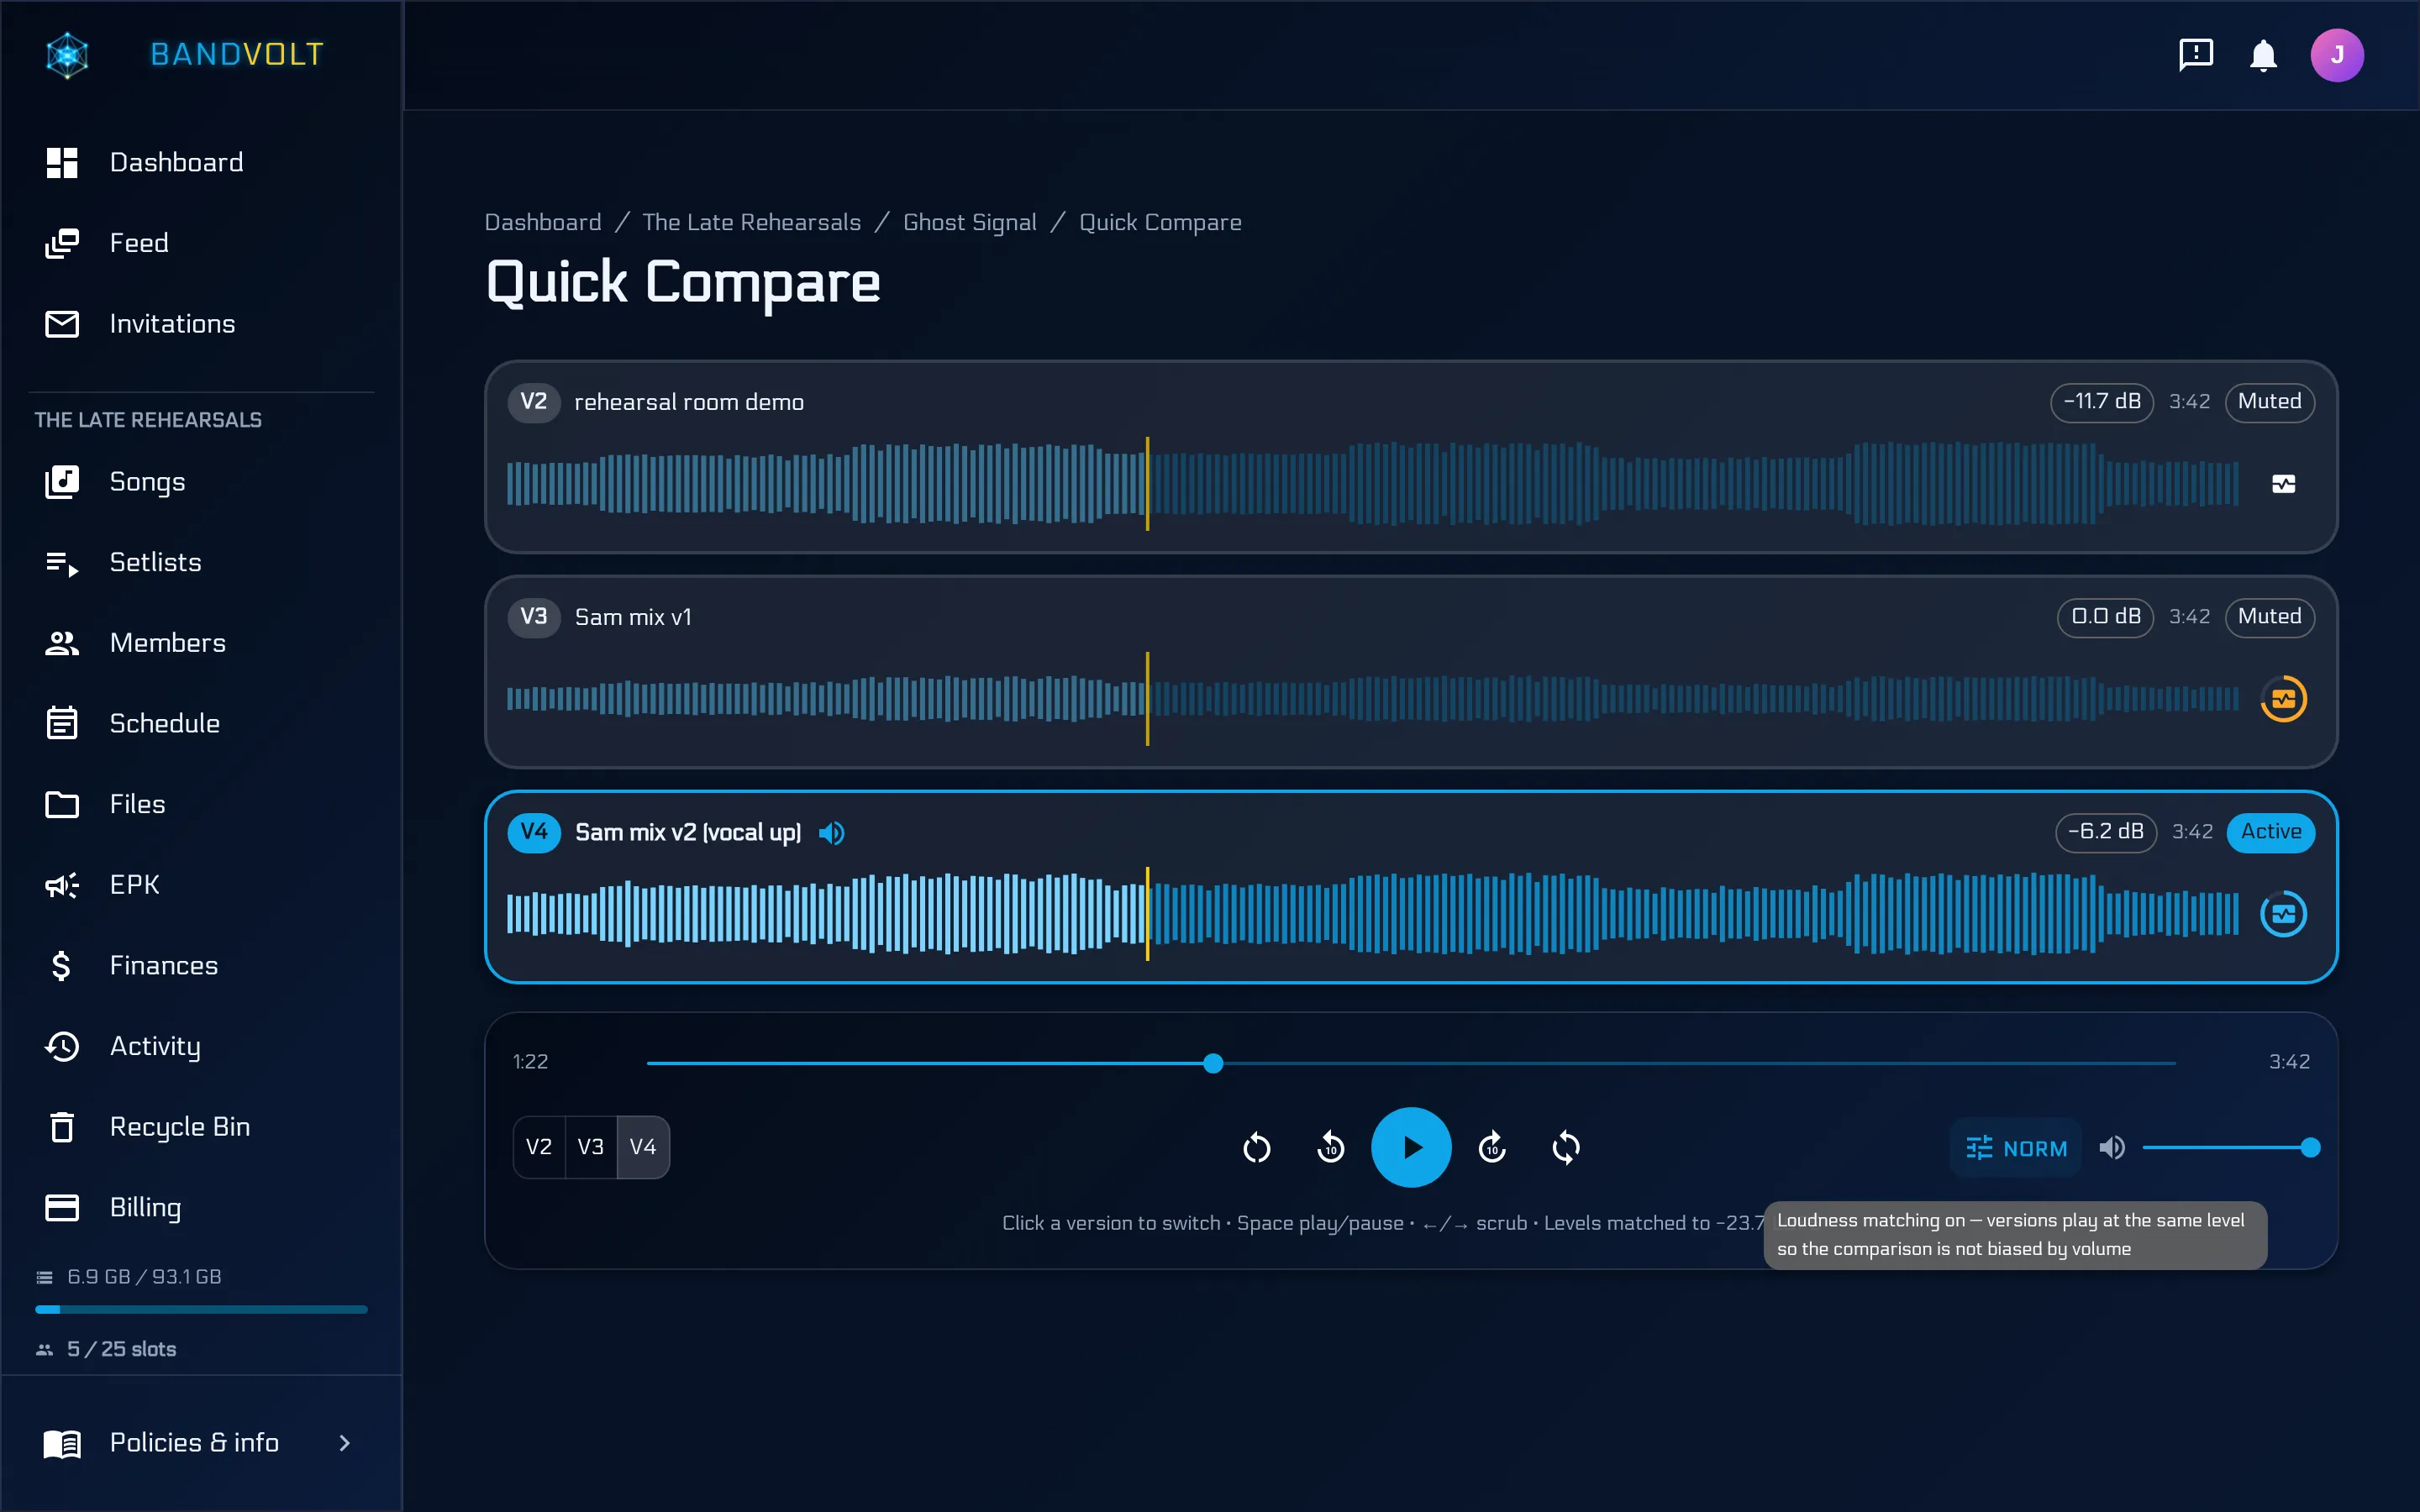
Task: Expand the Policies & info chevron
Action: point(344,1443)
